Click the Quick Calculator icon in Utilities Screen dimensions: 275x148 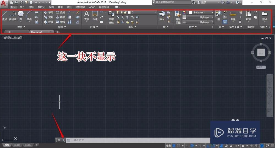(x=240, y=22)
